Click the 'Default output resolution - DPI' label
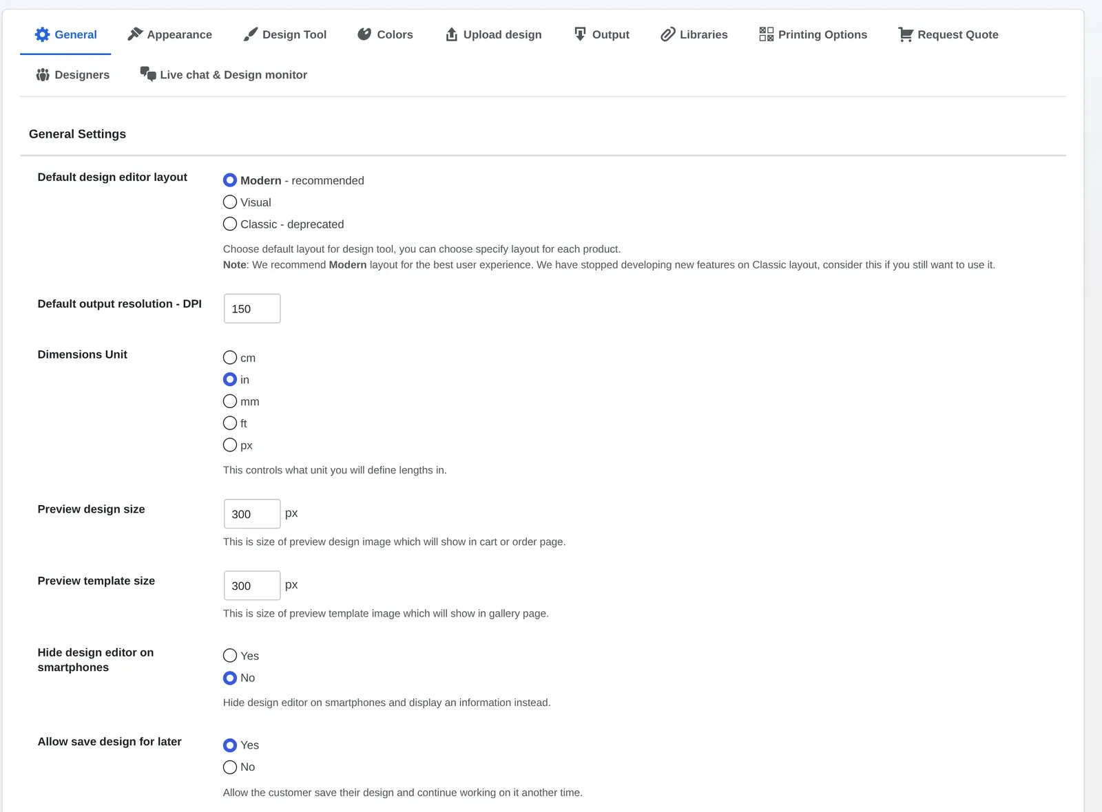Viewport: 1102px width, 812px height. coord(120,303)
